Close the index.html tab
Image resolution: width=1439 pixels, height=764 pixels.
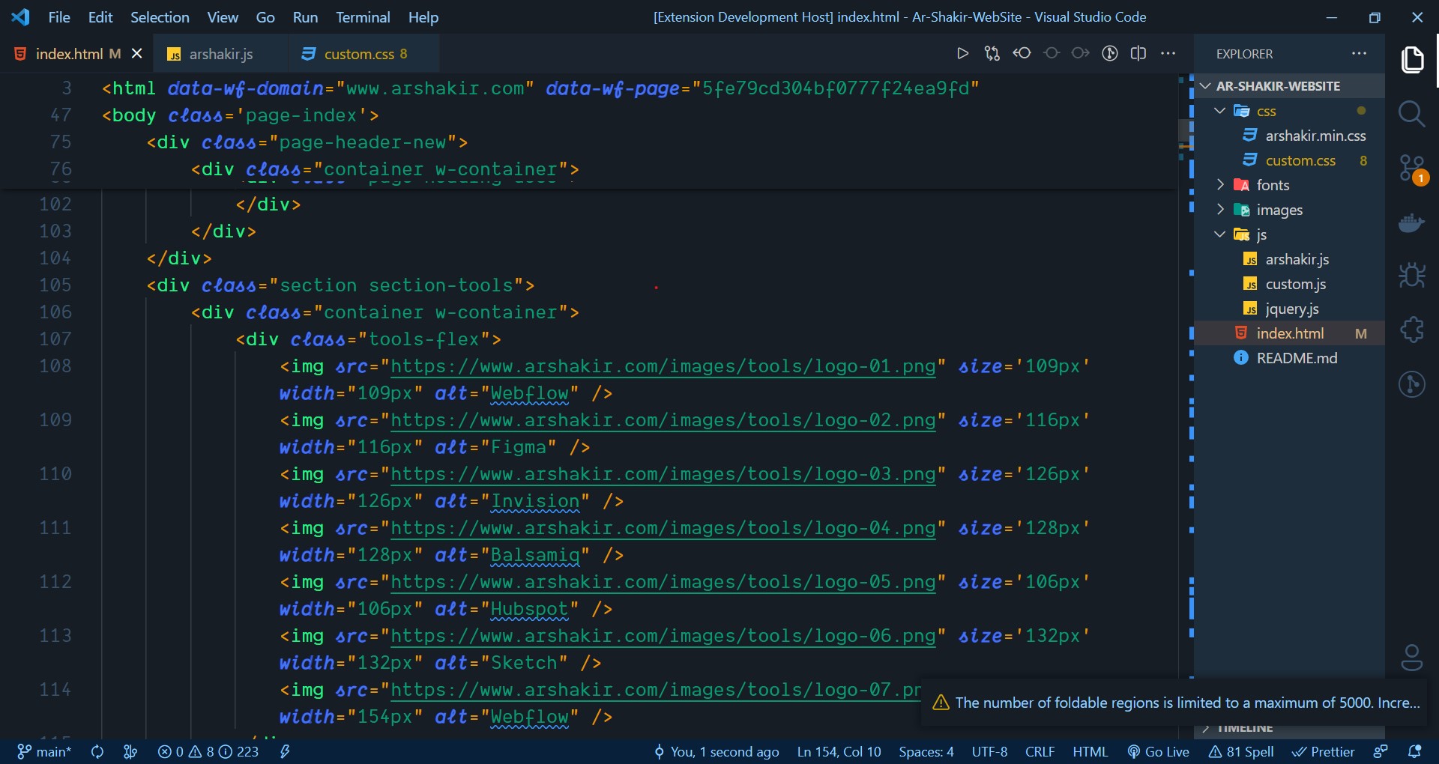tap(136, 53)
